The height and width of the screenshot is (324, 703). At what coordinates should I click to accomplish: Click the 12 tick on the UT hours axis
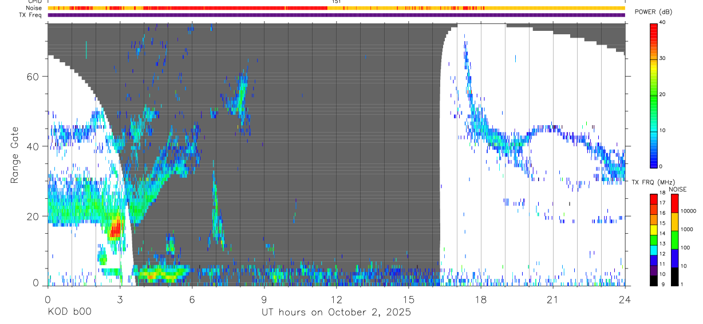pos(336,299)
